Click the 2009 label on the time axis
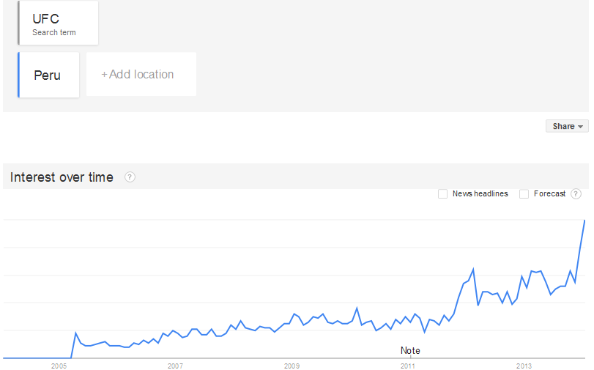 point(292,365)
